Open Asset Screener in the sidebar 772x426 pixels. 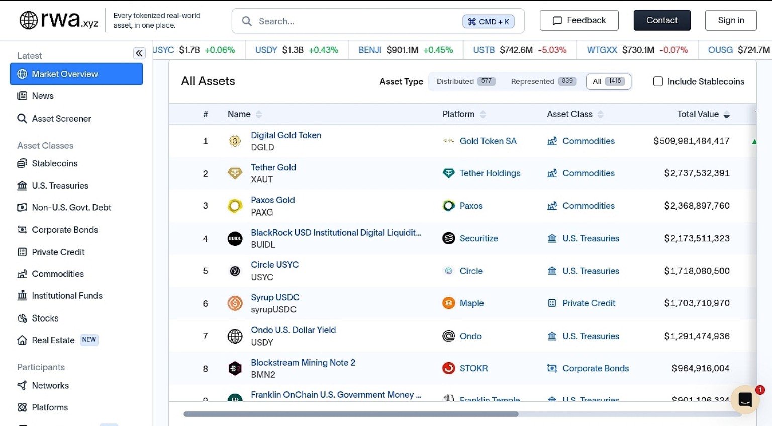click(61, 119)
